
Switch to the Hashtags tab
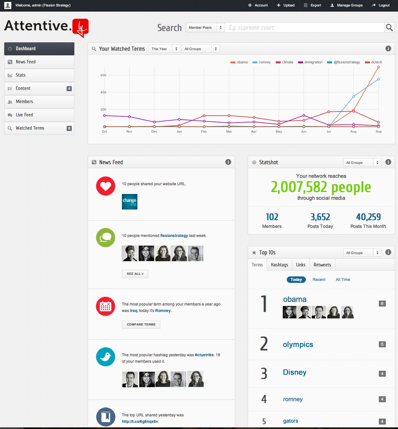pyautogui.click(x=279, y=265)
